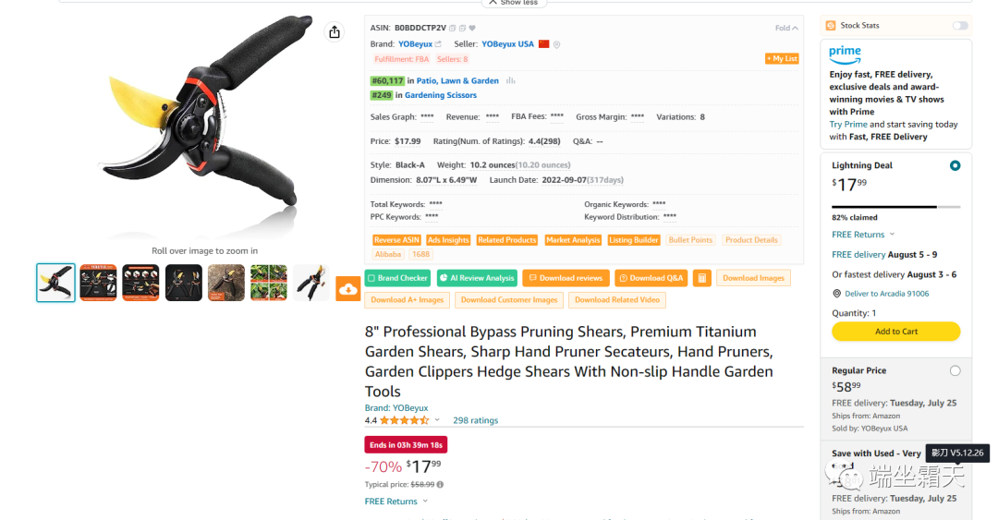Toggle the Stock Stats switch
Image resolution: width=998 pixels, height=520 pixels.
(x=960, y=26)
